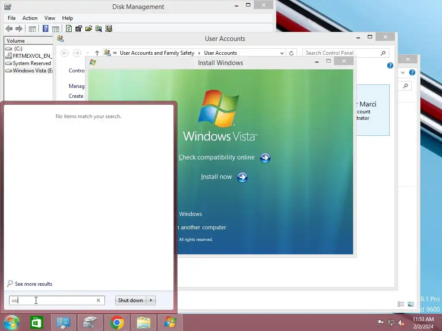The height and width of the screenshot is (331, 442).
Task: Click Install now link
Action: coord(216,177)
